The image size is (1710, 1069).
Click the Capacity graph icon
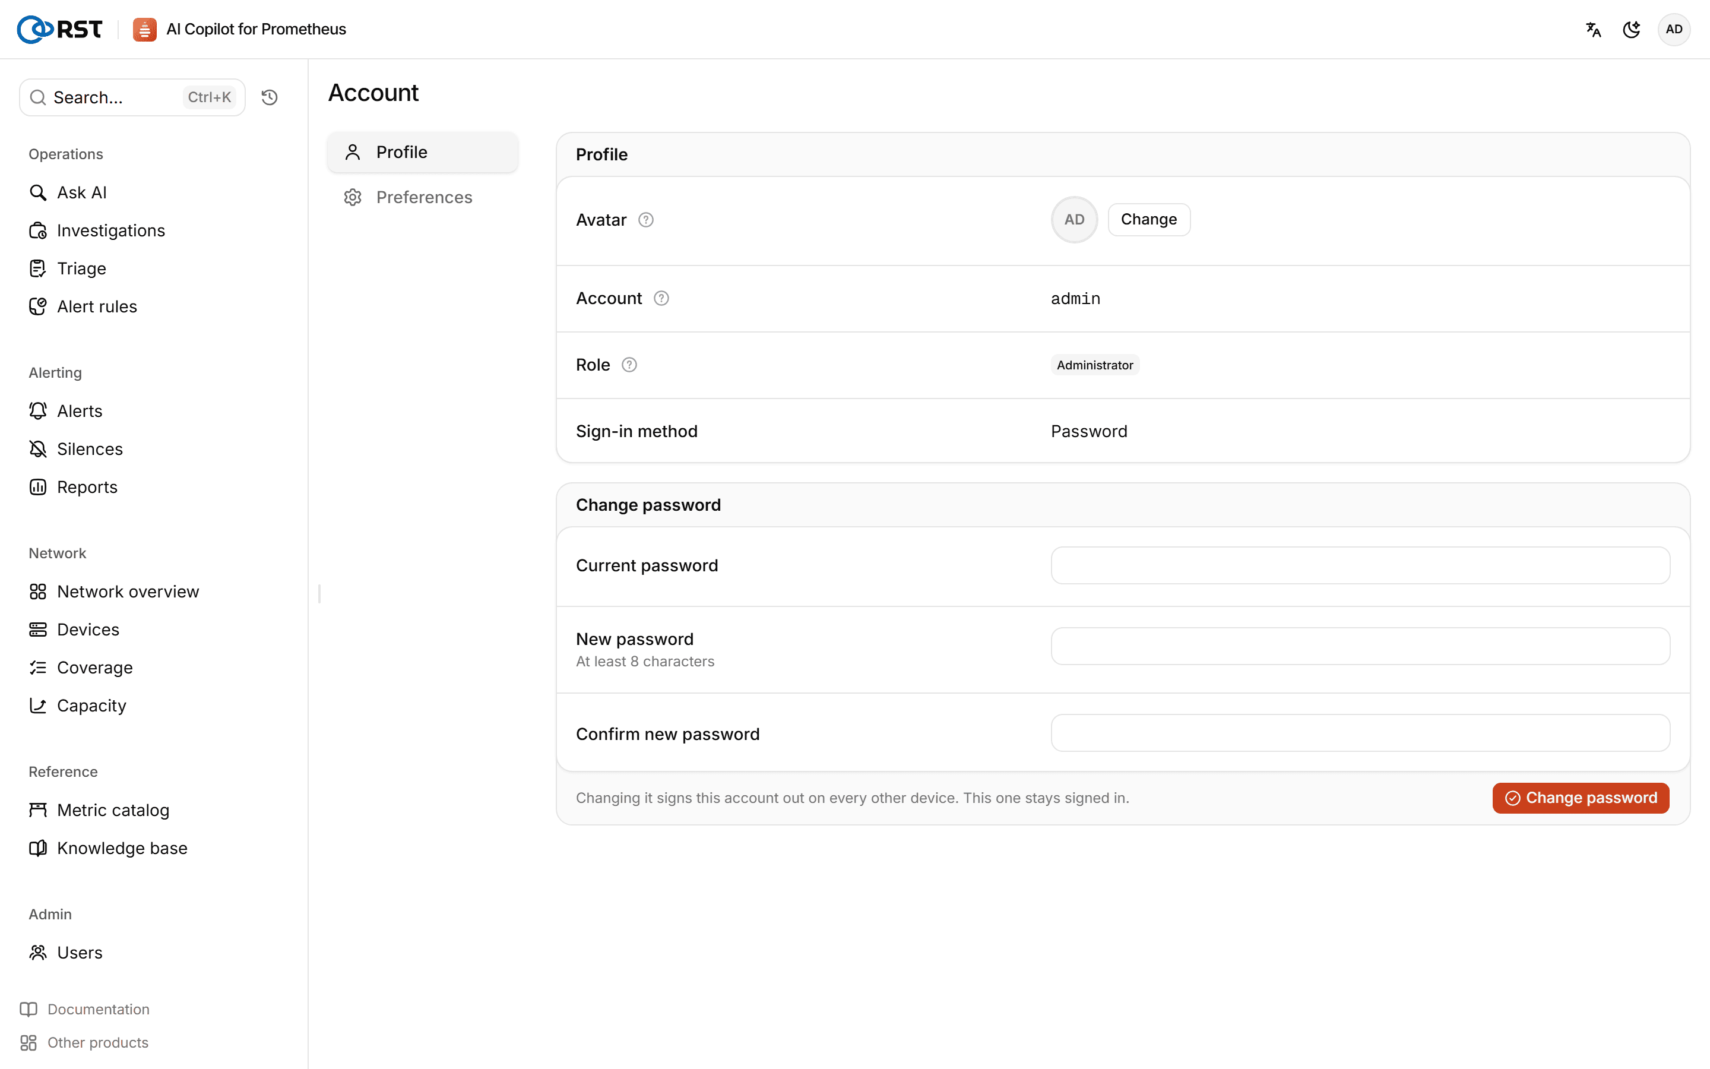click(38, 706)
